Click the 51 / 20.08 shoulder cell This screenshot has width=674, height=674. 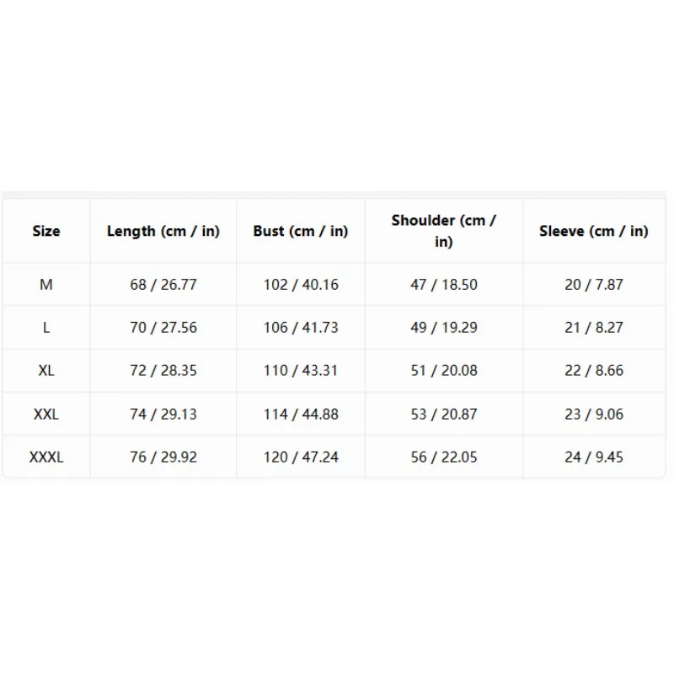coord(444,371)
